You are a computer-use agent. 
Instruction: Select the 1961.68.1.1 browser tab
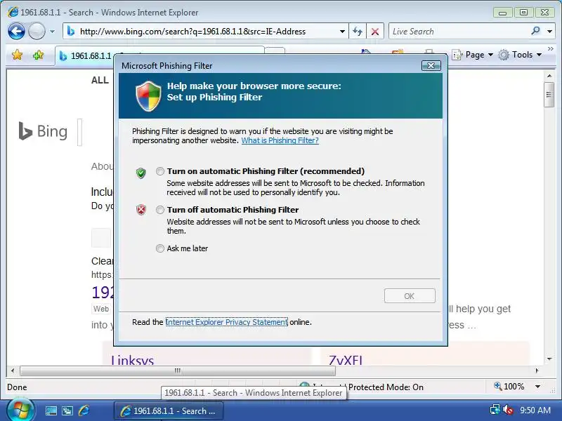[86, 56]
